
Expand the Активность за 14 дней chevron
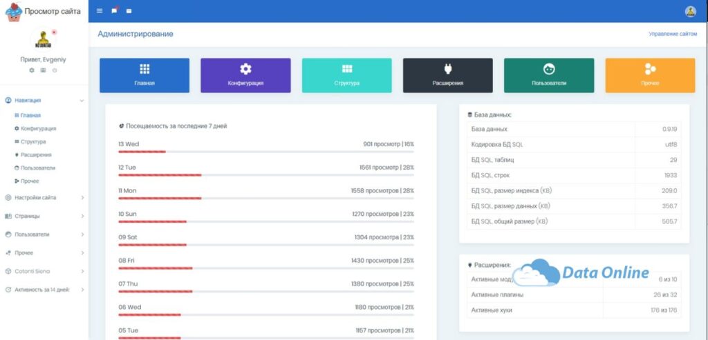83,290
